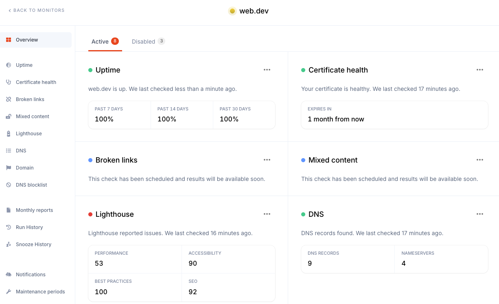The height and width of the screenshot is (304, 499).
Task: Click the Mixed content lock icon in sidebar
Action: (9, 117)
